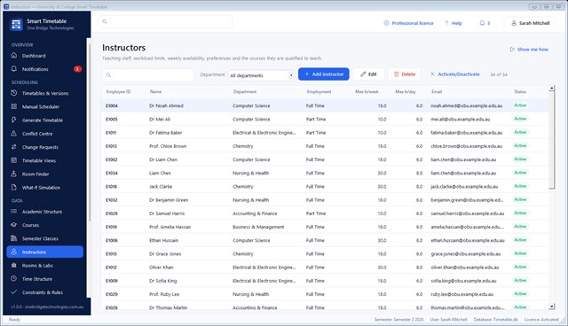The width and height of the screenshot is (568, 326).
Task: Select row Dr Benjamin Green
Action: click(325, 200)
